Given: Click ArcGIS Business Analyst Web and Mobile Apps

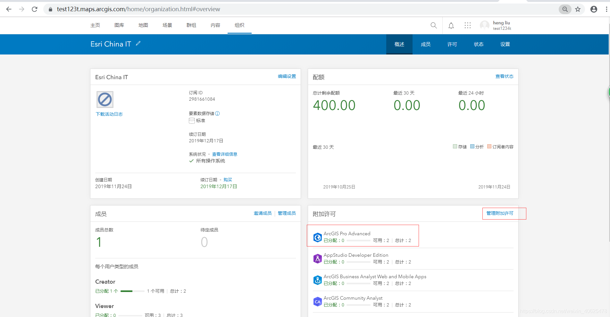Looking at the screenshot, I should point(375,277).
